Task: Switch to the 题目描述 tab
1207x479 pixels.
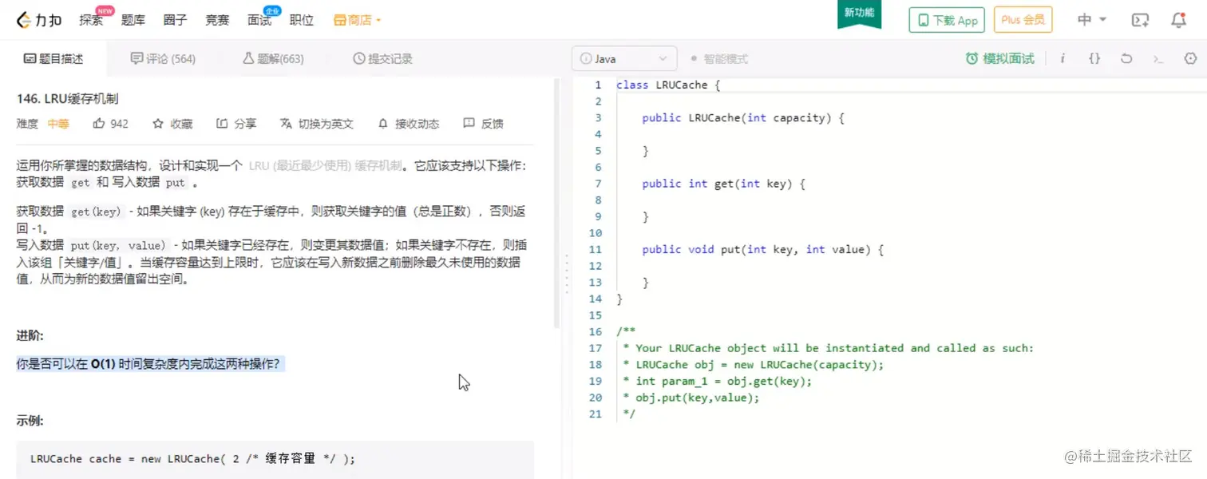Action: (53, 58)
